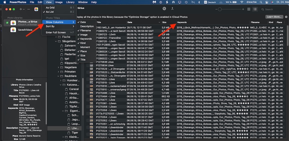The image size is (289, 141).
Task: Click the screen mirroring display menu bar icon
Action: pos(179,2)
